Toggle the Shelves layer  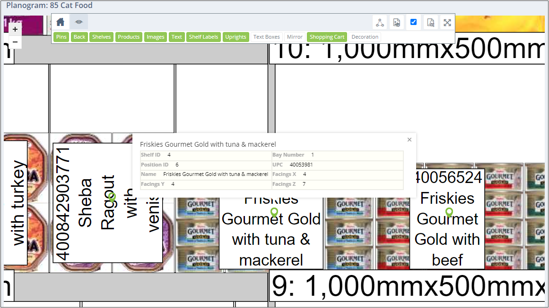[102, 37]
